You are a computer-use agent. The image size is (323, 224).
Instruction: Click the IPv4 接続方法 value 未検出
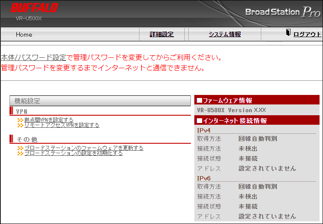248,148
